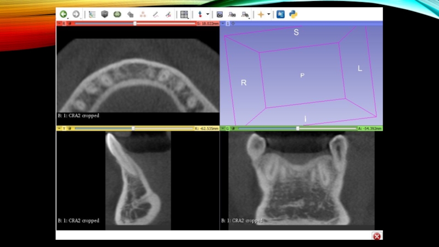Viewport: 439px width, 247px height.
Task: Open the Python console
Action: tap(293, 14)
